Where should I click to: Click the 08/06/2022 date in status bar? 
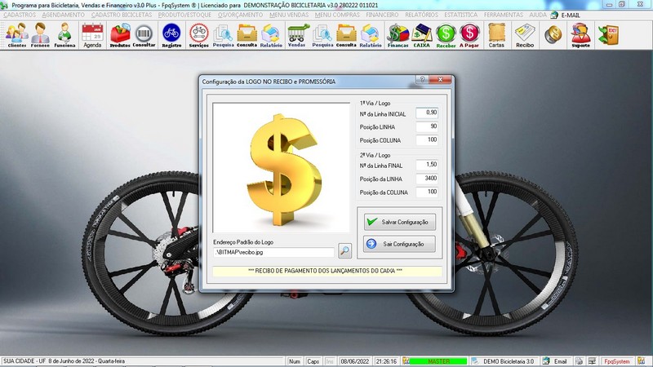coord(355,361)
